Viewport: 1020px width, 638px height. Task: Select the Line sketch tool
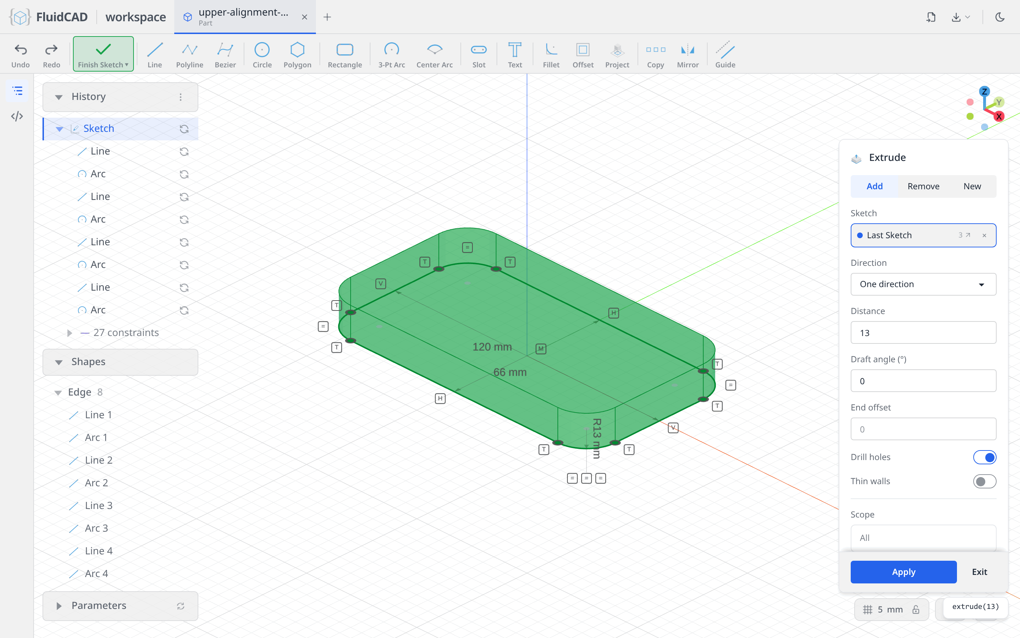click(155, 55)
